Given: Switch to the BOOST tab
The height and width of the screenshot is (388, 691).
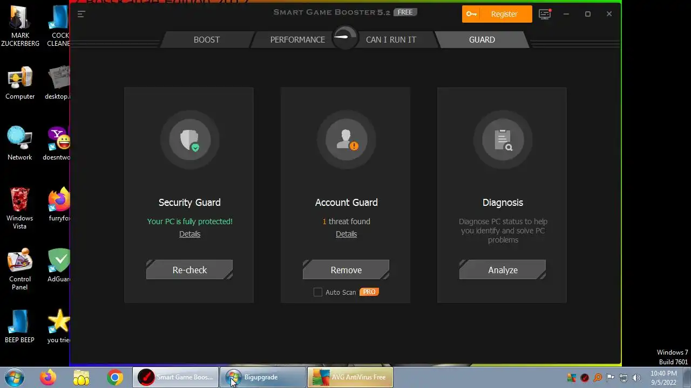Looking at the screenshot, I should [x=207, y=39].
